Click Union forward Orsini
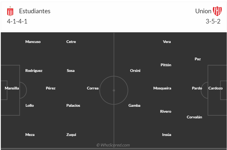The image size is (227, 150). [135, 71]
